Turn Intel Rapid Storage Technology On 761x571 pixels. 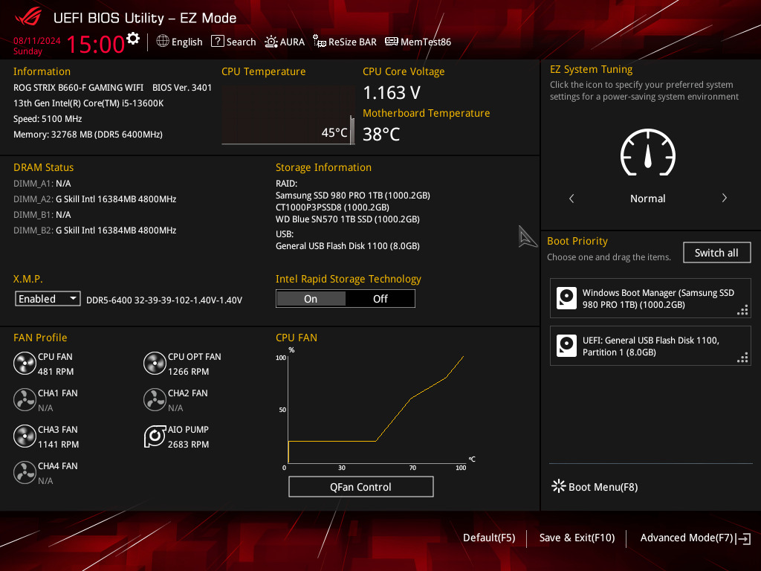click(311, 299)
